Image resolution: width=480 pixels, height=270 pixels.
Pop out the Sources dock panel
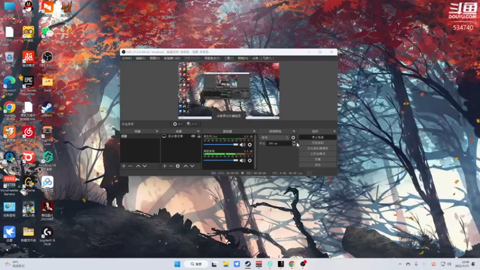(199, 131)
